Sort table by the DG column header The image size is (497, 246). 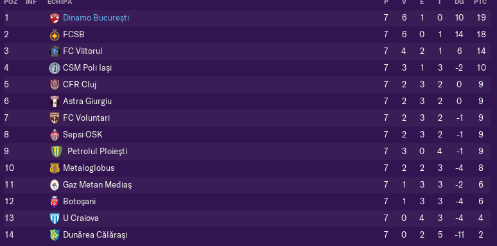[x=459, y=2]
